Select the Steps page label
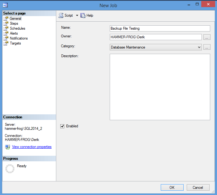217x195 pixels. click(x=14, y=23)
